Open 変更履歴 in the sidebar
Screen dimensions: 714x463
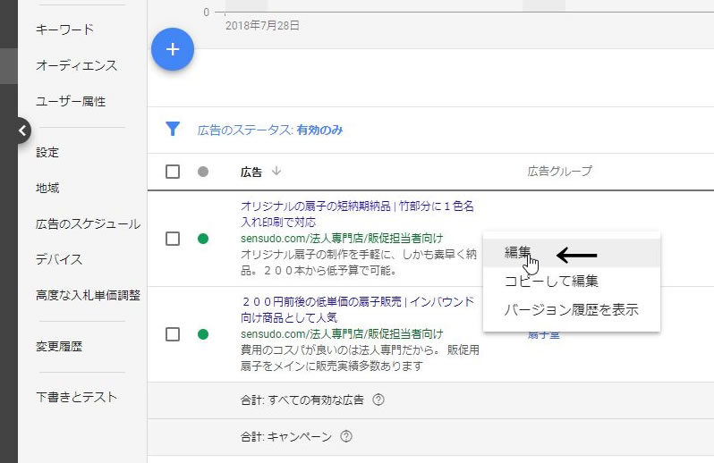click(59, 346)
